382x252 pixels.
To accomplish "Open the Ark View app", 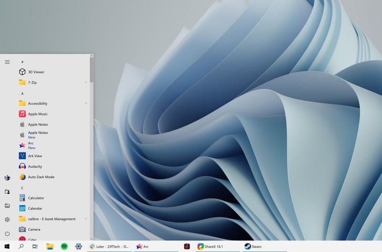I will tap(35, 156).
